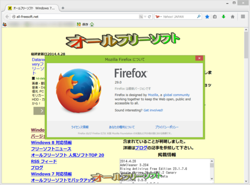Image resolution: width=250 pixels, height=185 pixels.
Task: Click page scrollbar down arrow
Action: (x=246, y=181)
